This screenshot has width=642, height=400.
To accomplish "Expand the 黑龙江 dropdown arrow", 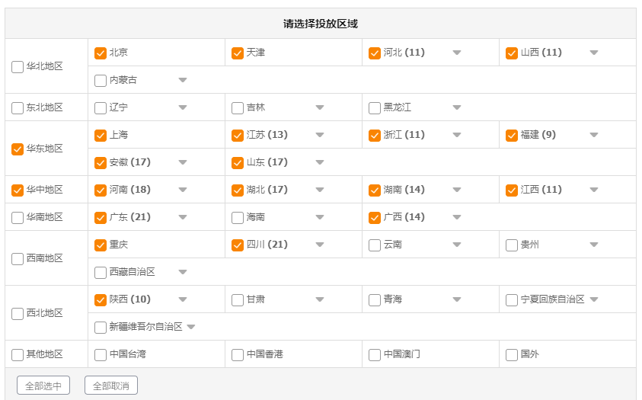I will pos(457,107).
